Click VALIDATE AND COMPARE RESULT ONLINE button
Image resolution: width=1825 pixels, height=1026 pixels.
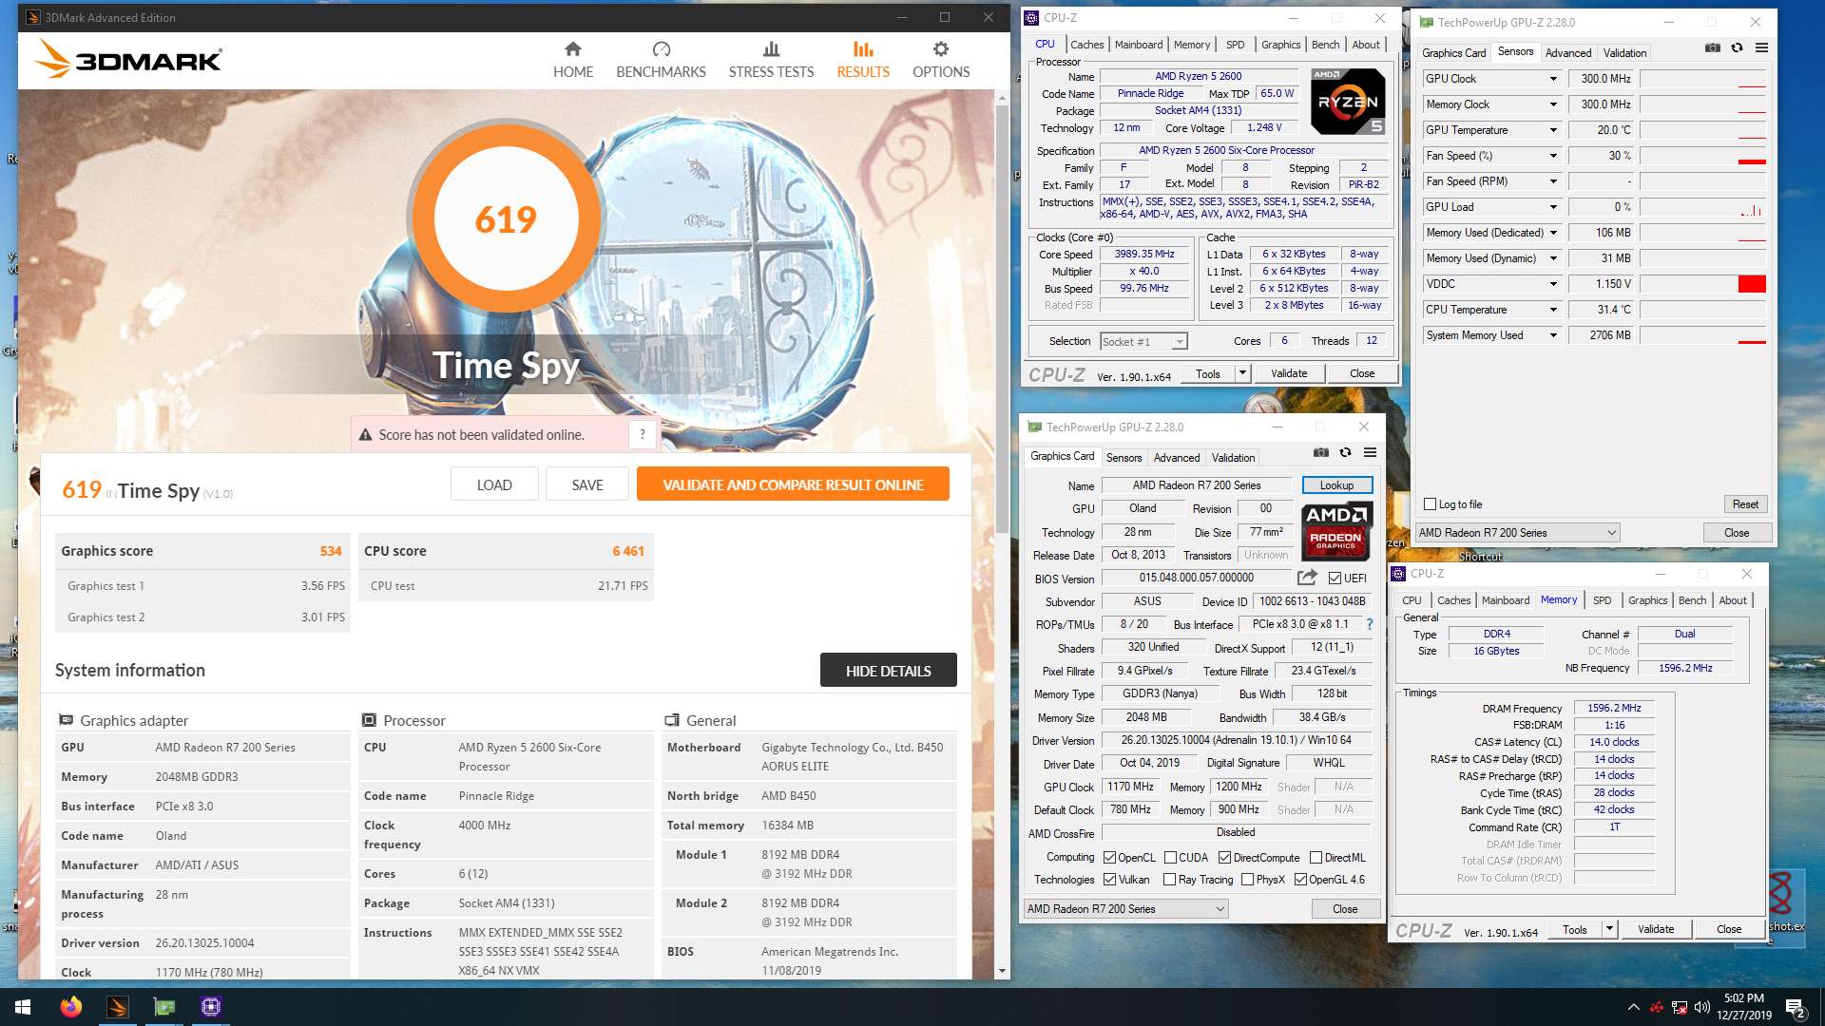point(793,484)
